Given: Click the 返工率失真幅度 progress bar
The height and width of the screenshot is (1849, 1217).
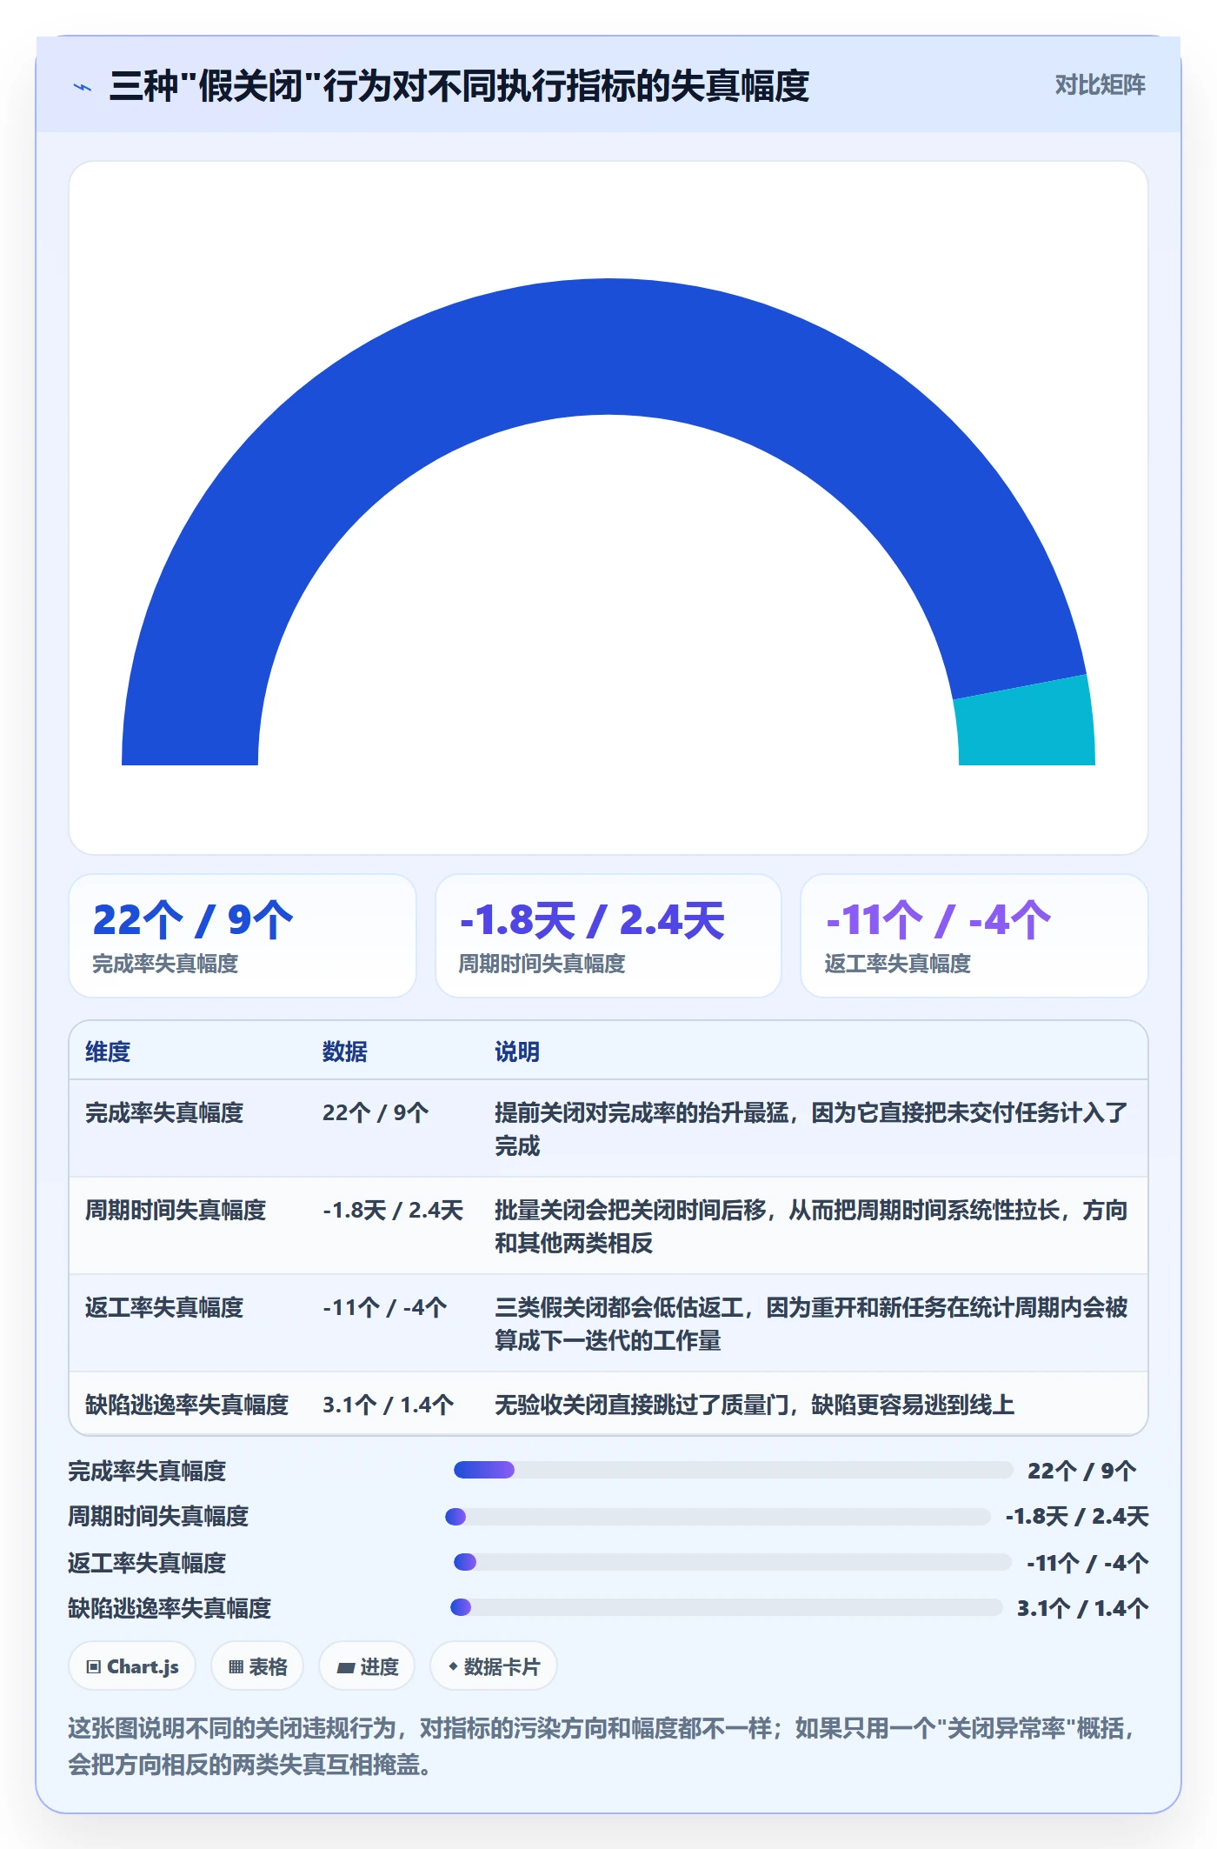Looking at the screenshot, I should coord(733,1562).
